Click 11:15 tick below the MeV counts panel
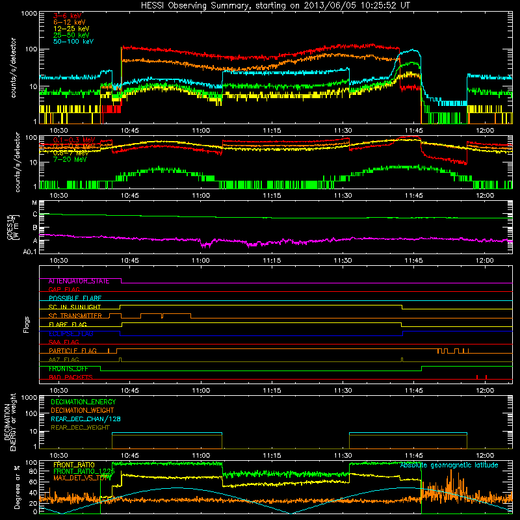The height and width of the screenshot is (520, 520). coord(272,196)
